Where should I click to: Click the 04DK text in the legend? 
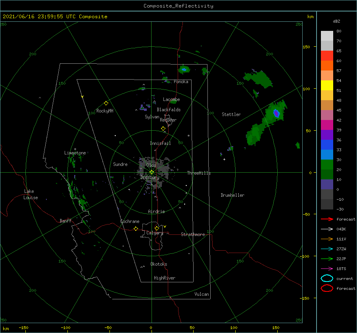341,229
